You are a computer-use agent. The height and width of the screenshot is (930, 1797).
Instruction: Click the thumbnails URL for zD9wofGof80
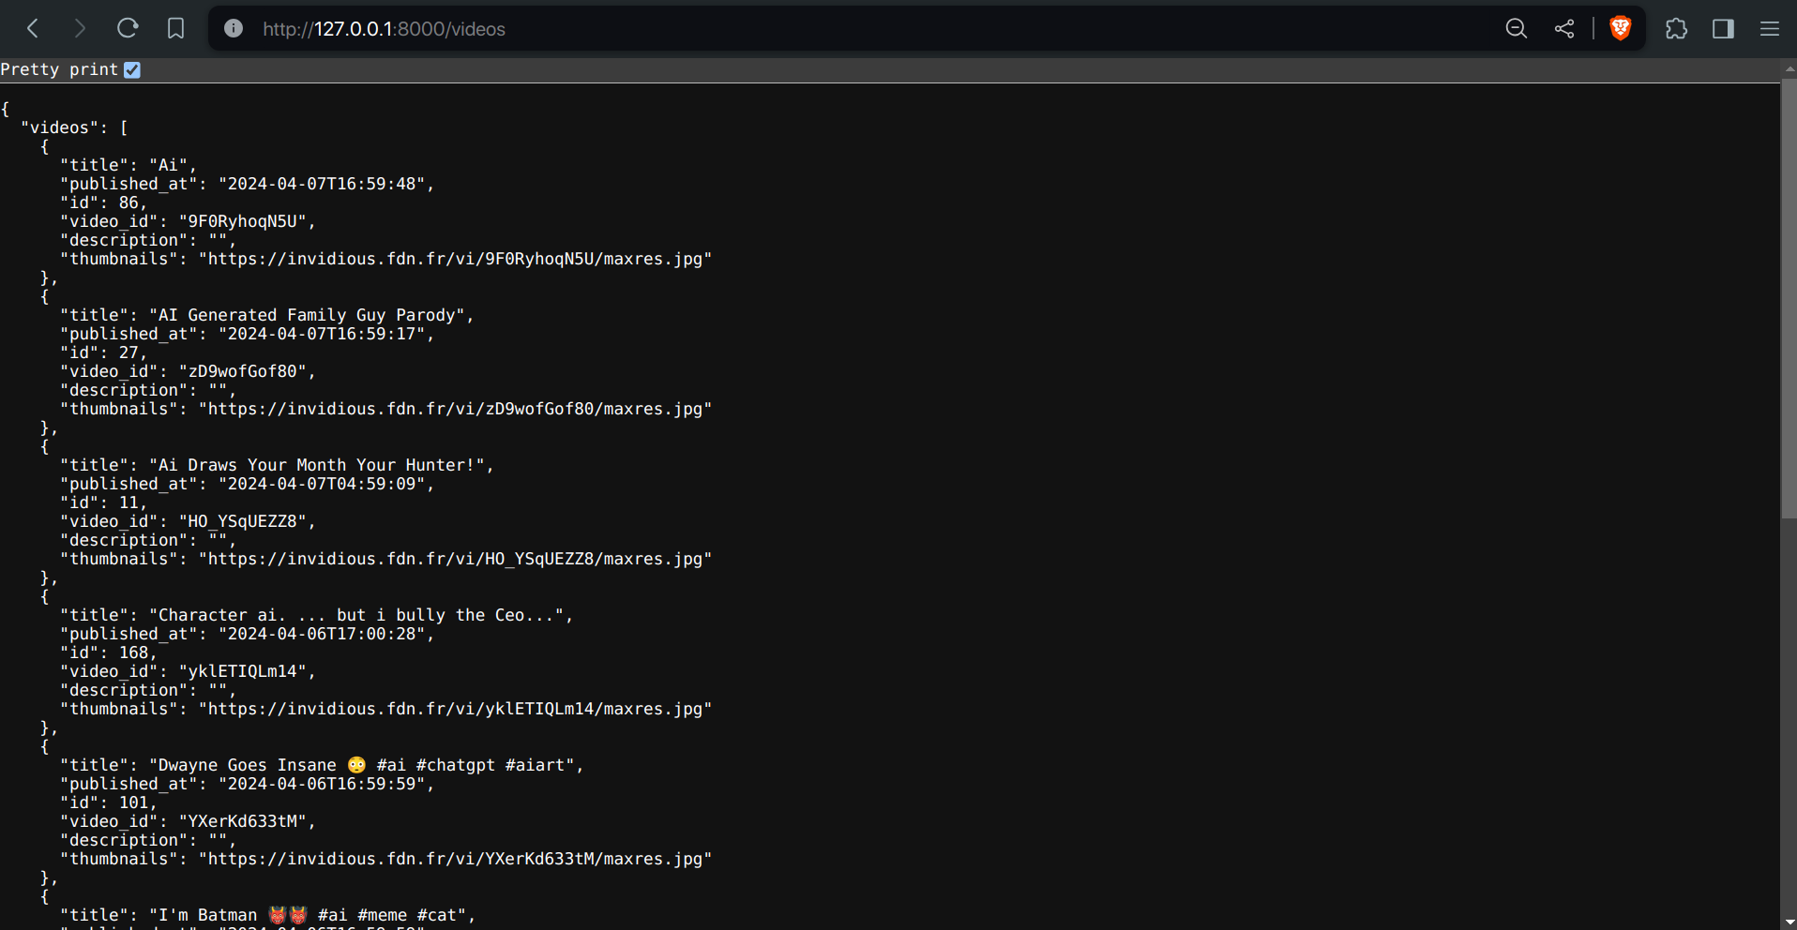455,409
